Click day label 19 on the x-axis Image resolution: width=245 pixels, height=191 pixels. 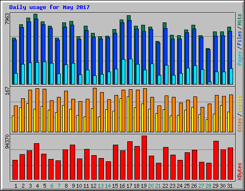[144, 186]
